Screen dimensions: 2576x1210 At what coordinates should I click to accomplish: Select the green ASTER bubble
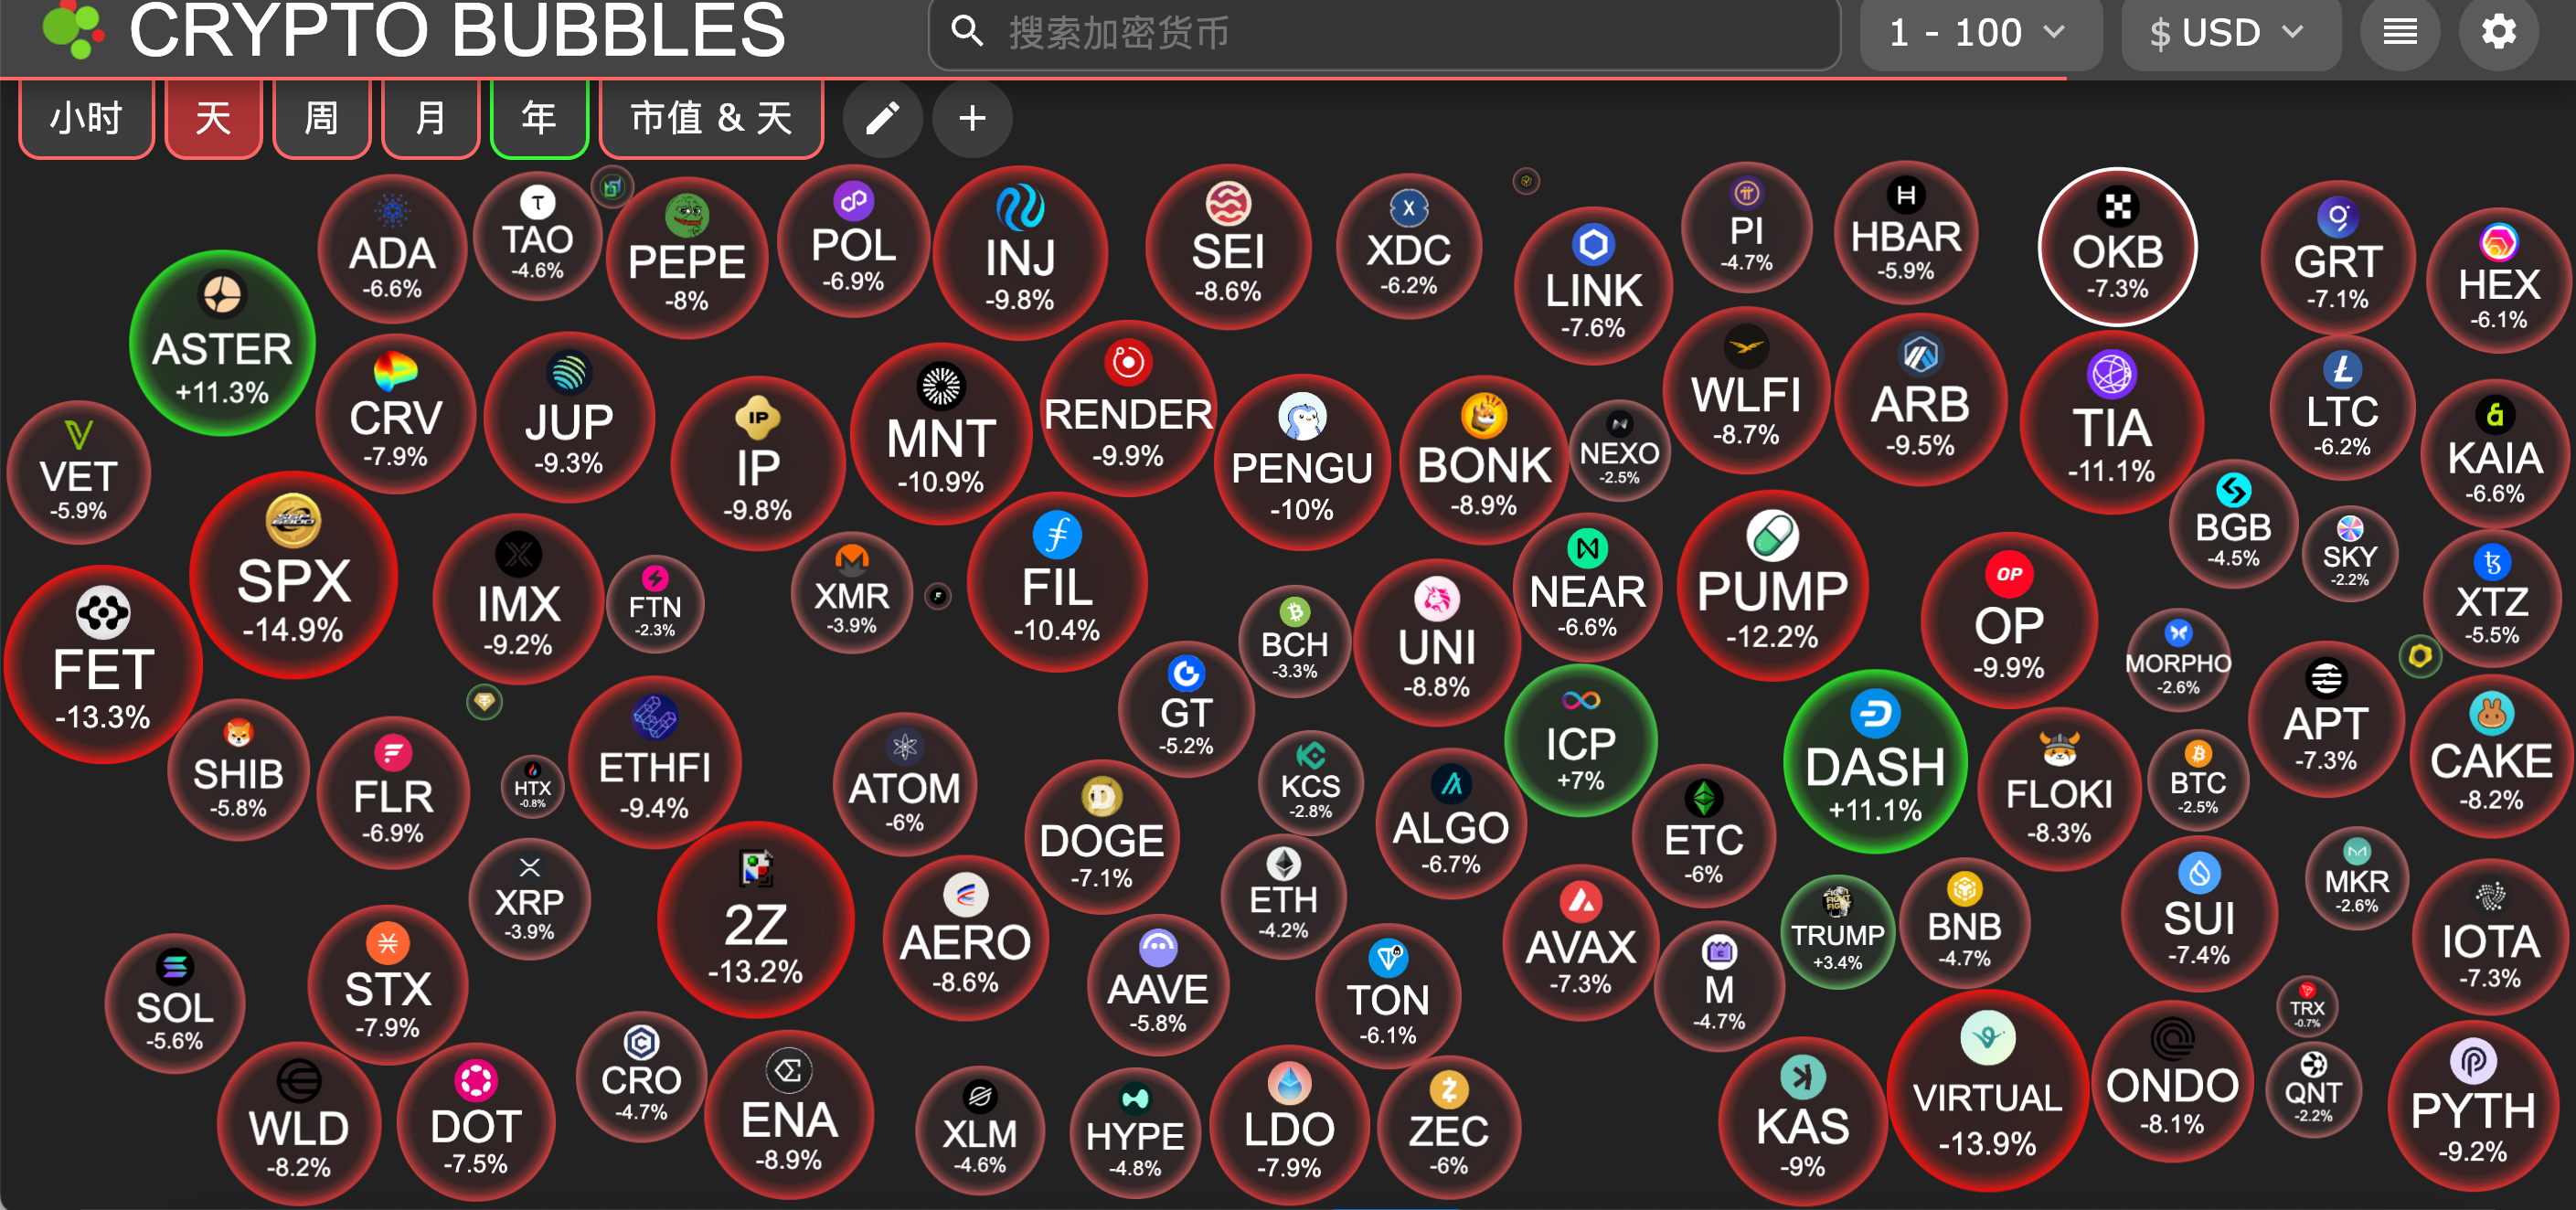pos(222,345)
